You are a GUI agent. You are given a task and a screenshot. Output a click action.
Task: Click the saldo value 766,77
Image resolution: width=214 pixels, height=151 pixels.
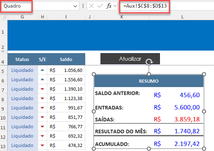75,126
